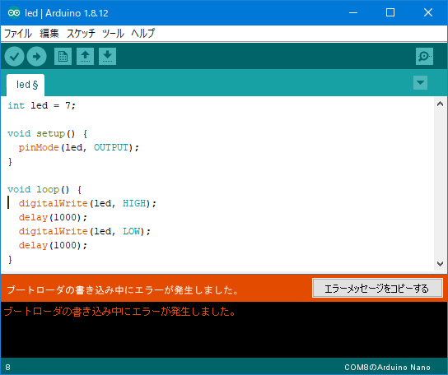Select the led sketch tab

click(x=26, y=85)
